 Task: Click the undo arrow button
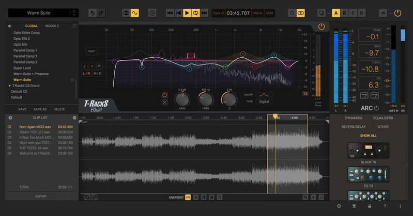93,13
